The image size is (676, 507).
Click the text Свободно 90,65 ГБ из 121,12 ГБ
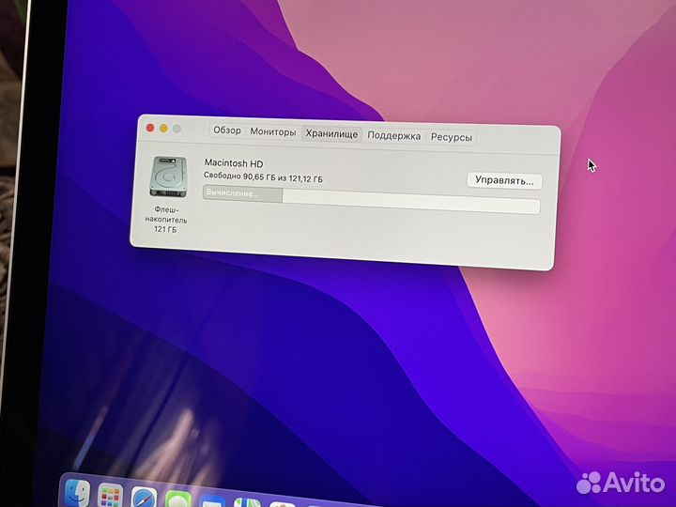(263, 177)
